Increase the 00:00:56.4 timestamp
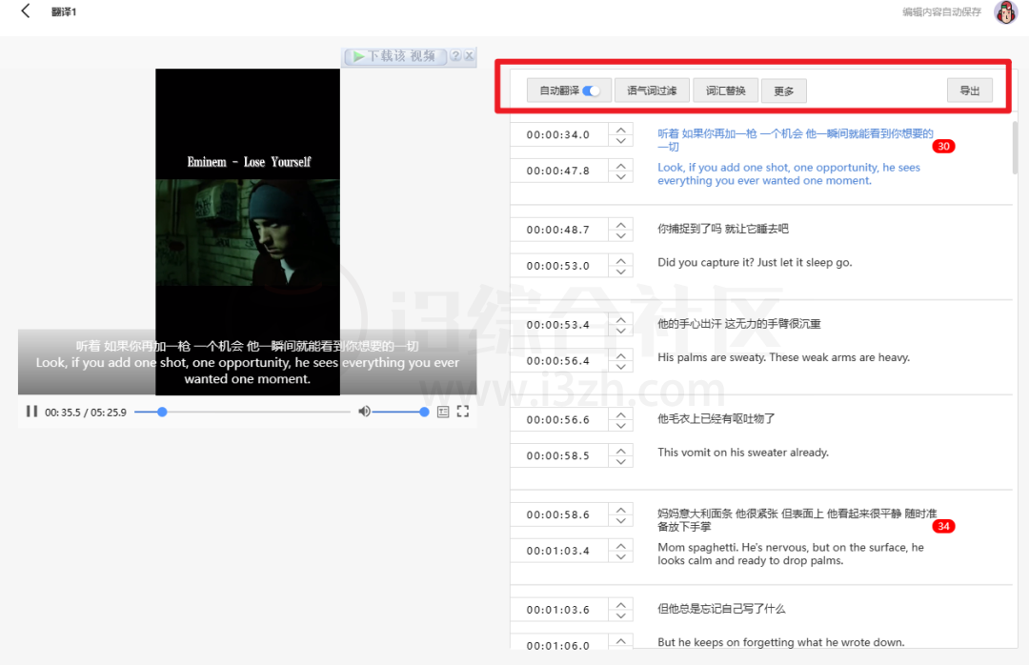The width and height of the screenshot is (1029, 665). (x=621, y=355)
